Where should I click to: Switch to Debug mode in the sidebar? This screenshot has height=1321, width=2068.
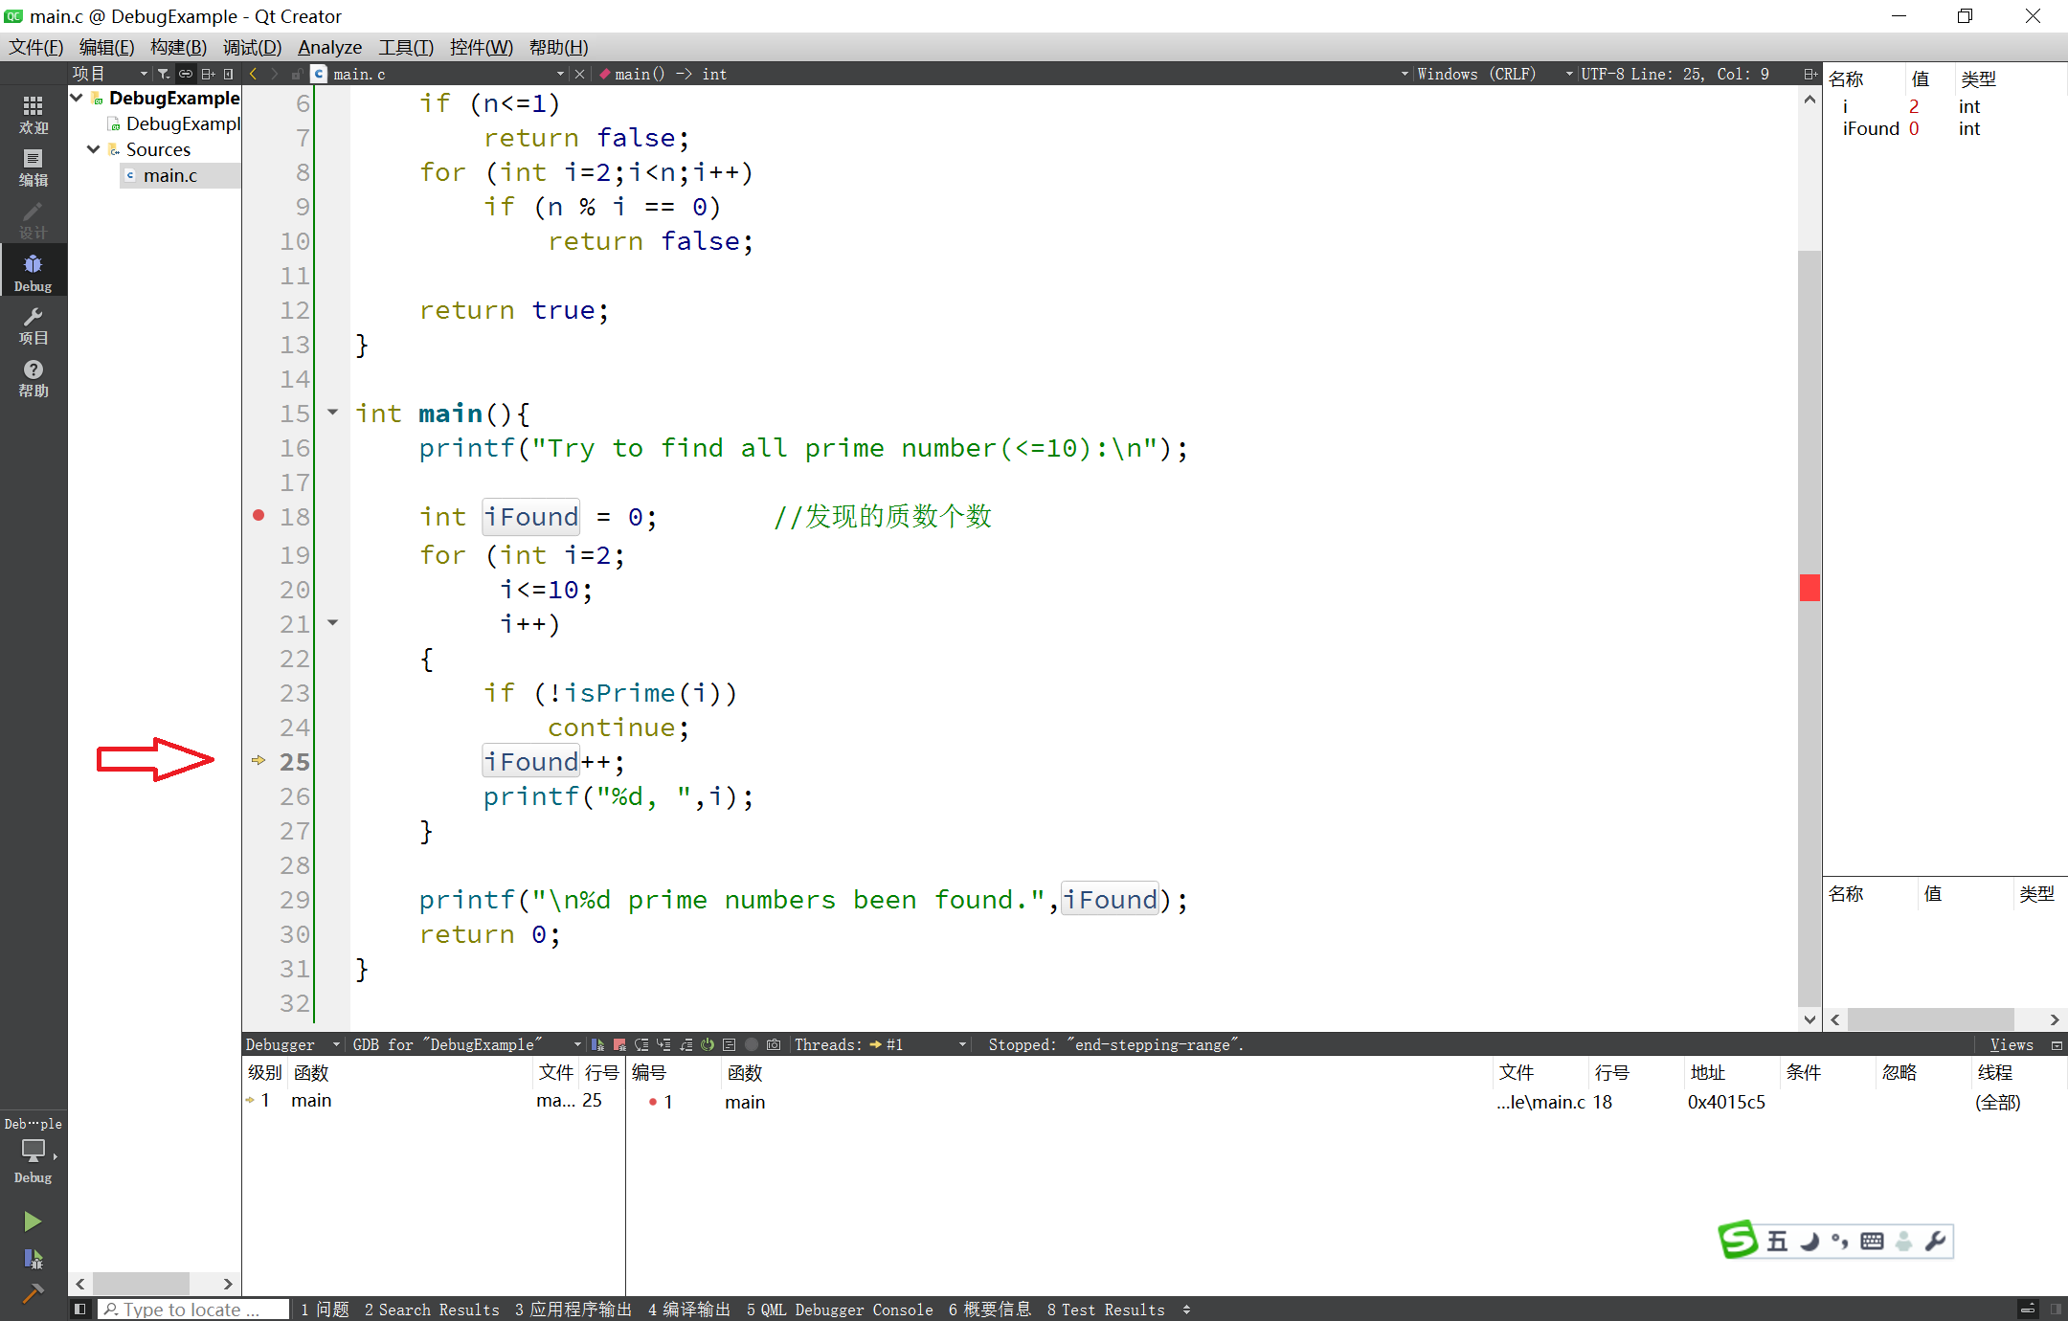point(34,273)
